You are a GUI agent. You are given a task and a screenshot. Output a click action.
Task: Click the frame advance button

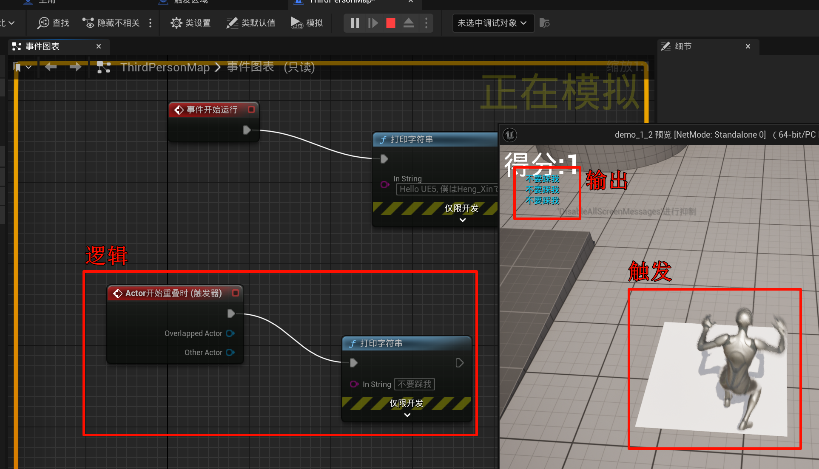point(373,23)
